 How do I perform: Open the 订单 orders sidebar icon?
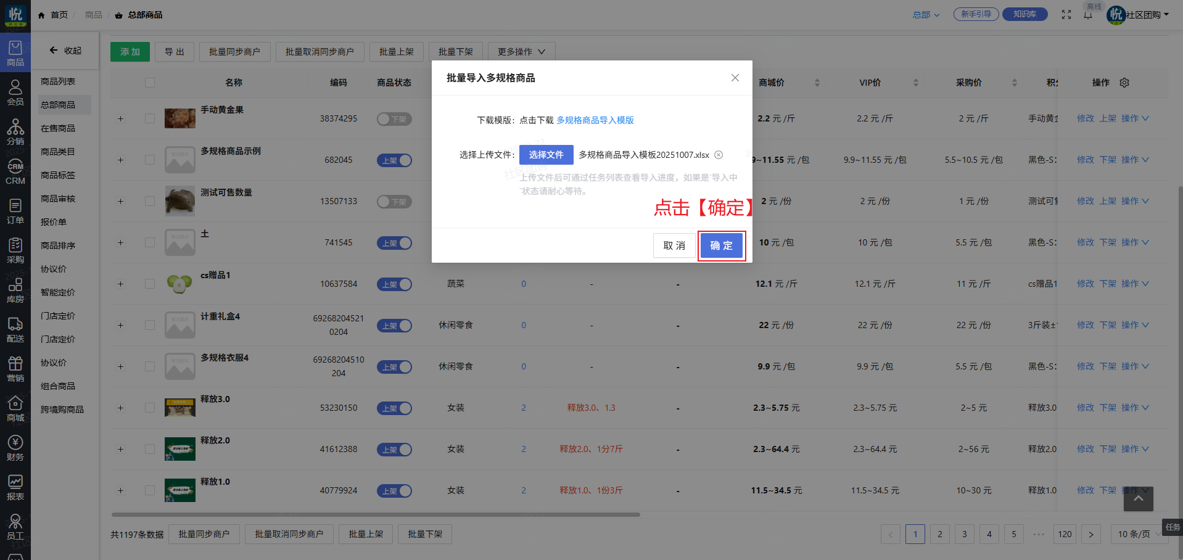point(15,211)
